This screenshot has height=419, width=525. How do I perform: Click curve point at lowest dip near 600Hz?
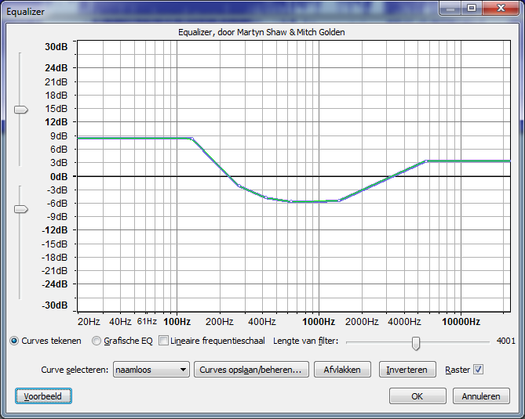(291, 201)
